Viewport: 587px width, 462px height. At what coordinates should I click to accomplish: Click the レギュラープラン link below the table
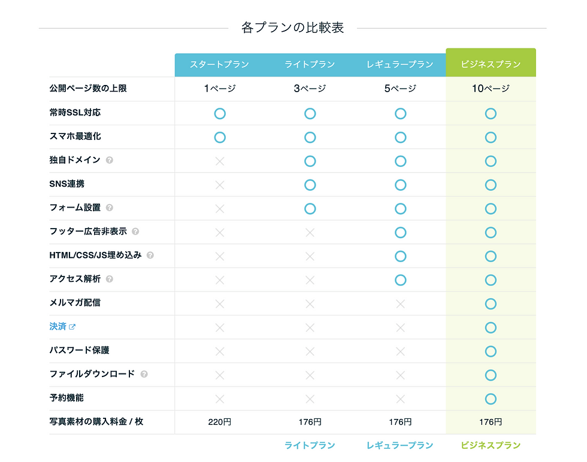[x=400, y=445]
